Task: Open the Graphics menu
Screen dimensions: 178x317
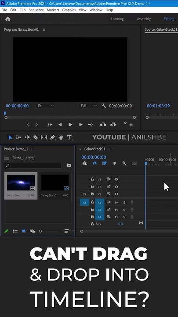Action: 69,10
